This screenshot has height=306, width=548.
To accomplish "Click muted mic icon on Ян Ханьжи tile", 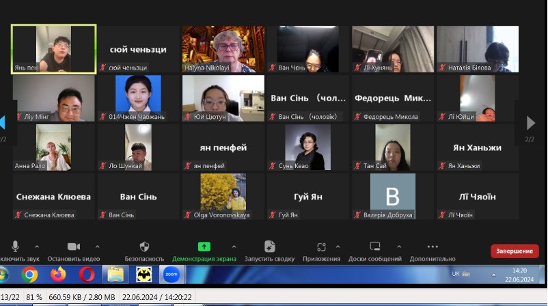I will (x=442, y=166).
